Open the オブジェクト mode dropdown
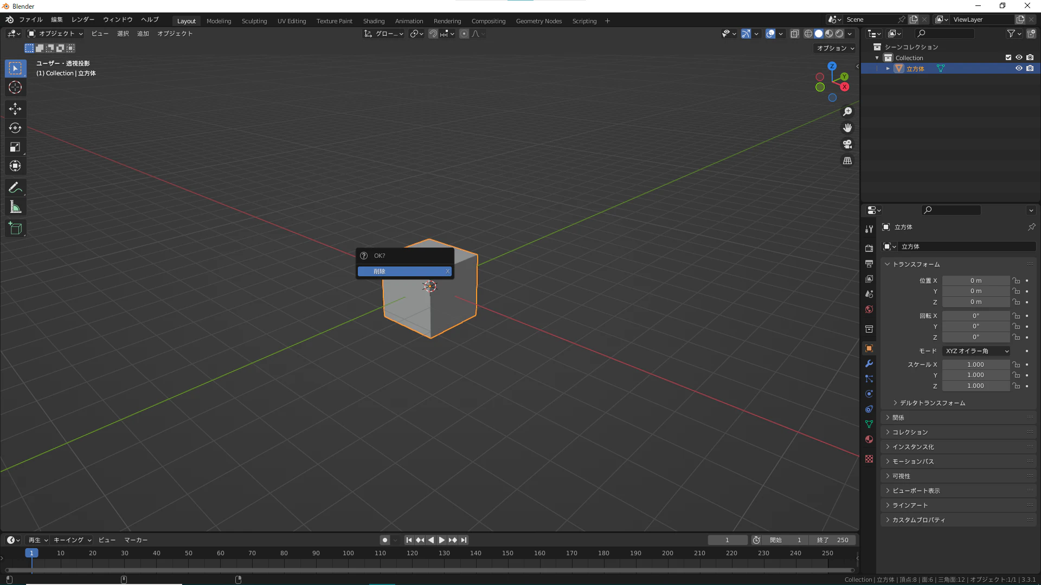 (55, 34)
